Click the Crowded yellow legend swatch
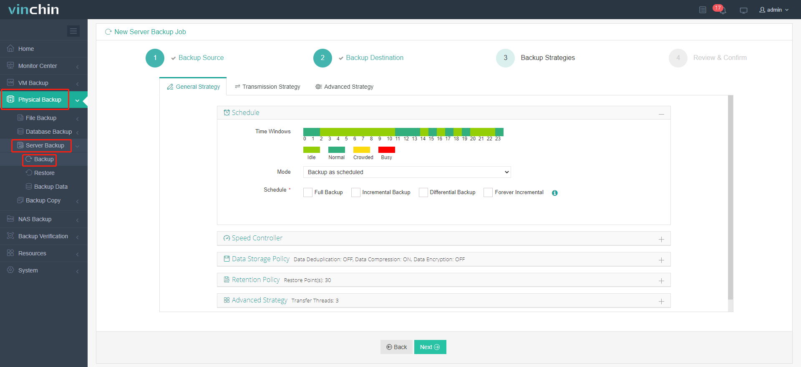The height and width of the screenshot is (367, 801). pos(362,150)
